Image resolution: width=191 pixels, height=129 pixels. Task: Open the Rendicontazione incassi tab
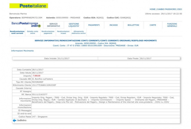pos(63,32)
